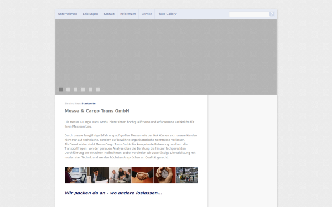The height and width of the screenshot is (207, 332).
Task: Select the third slideshow indicator square
Action: (76, 89)
